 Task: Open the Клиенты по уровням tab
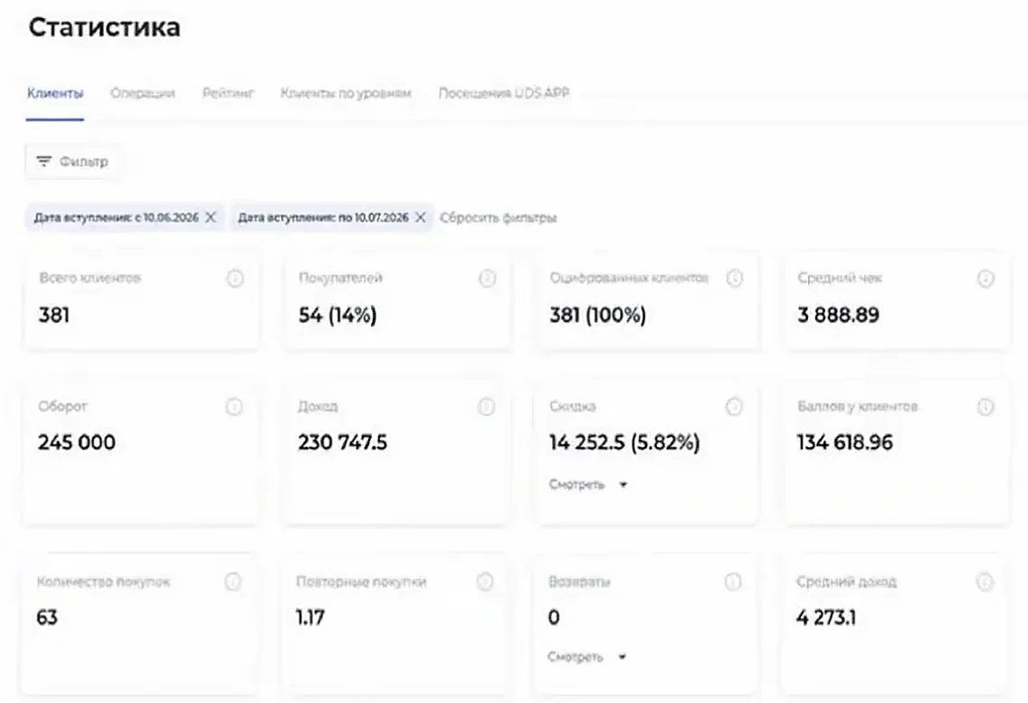click(346, 93)
